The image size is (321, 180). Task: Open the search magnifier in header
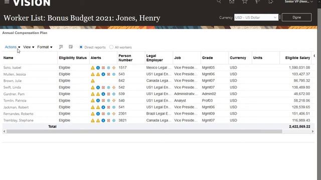point(219,1)
